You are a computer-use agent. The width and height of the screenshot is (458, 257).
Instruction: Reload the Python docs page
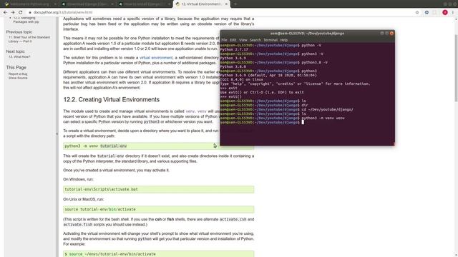tap(21, 12)
